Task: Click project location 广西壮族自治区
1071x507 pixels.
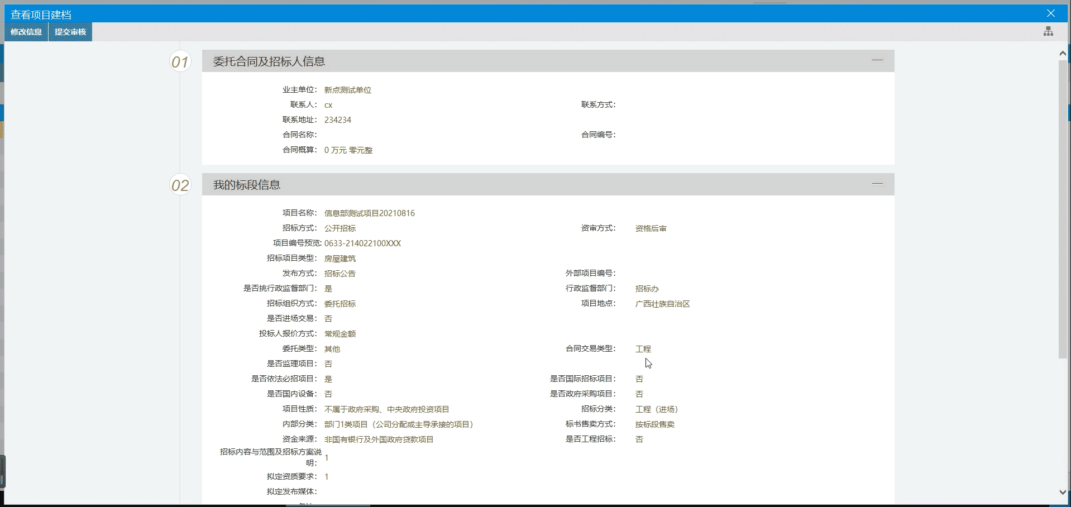Action: (x=662, y=304)
